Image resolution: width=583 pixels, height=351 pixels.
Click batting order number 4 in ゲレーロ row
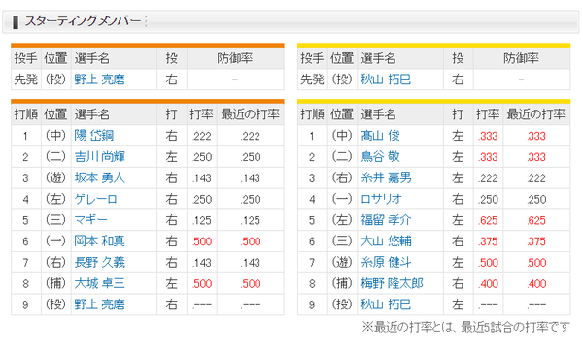pos(25,199)
